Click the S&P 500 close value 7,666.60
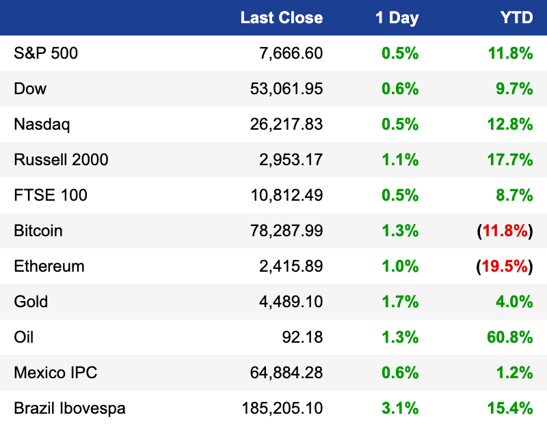This screenshot has width=547, height=426. (x=291, y=53)
